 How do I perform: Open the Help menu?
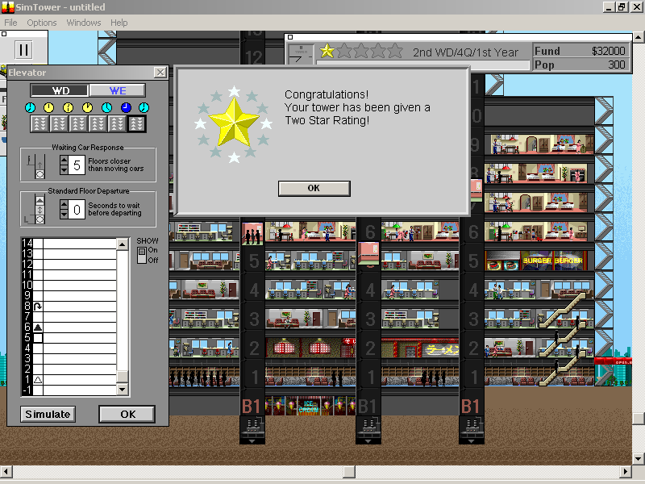point(119,23)
